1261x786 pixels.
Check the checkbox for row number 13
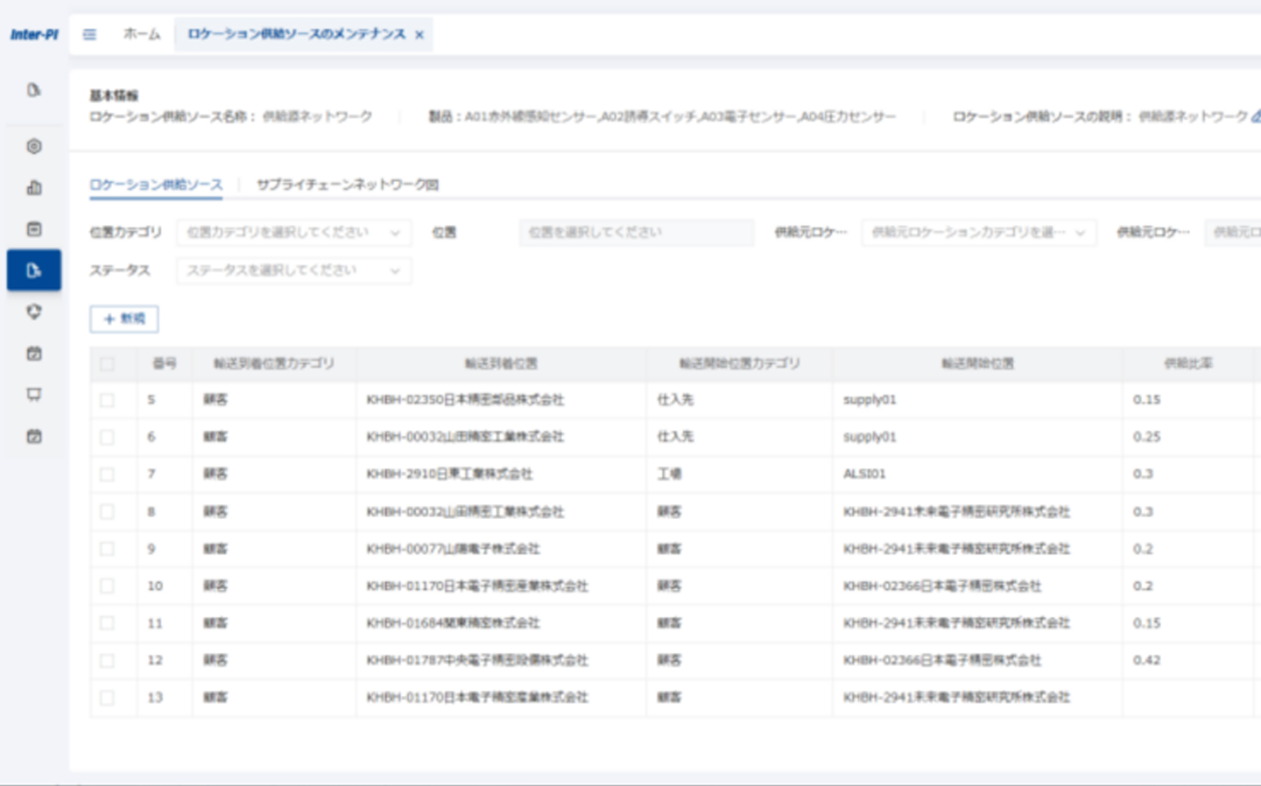tap(107, 698)
